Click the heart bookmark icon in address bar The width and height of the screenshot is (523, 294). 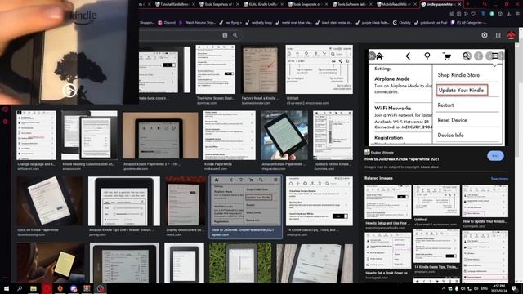pyautogui.click(x=473, y=14)
